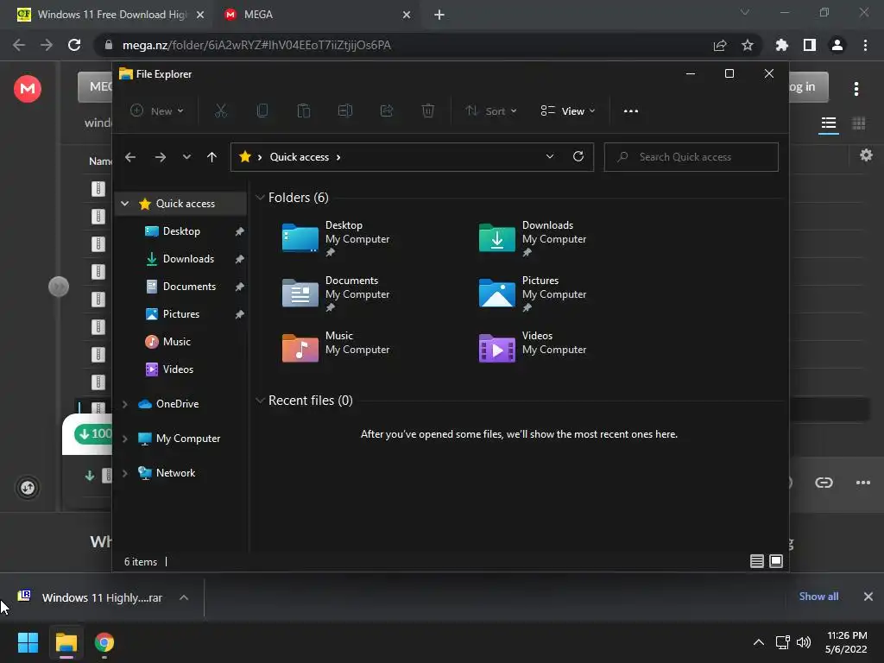The width and height of the screenshot is (884, 663).
Task: Open the New dropdown in File Explorer
Action: pos(157,111)
